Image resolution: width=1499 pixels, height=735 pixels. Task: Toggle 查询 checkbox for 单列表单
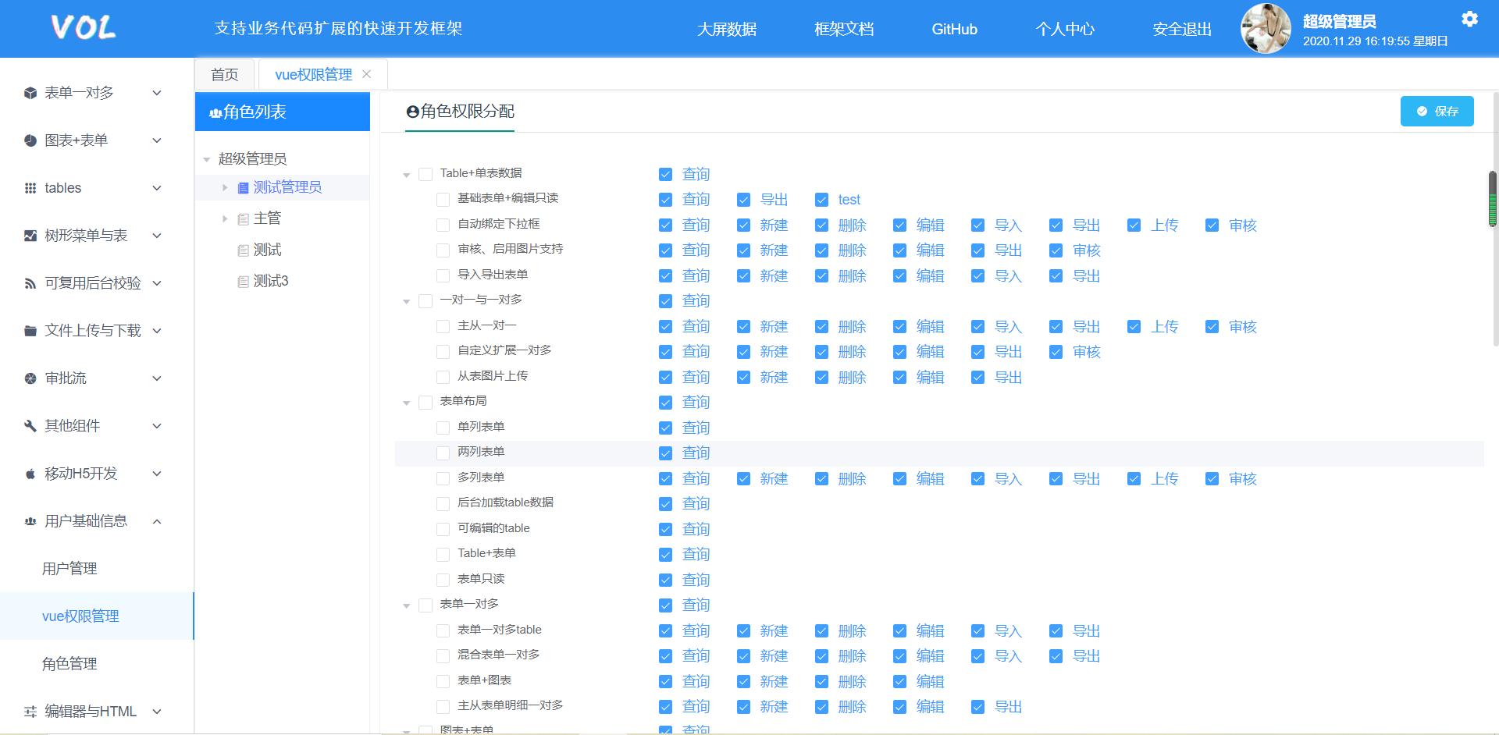tap(665, 428)
